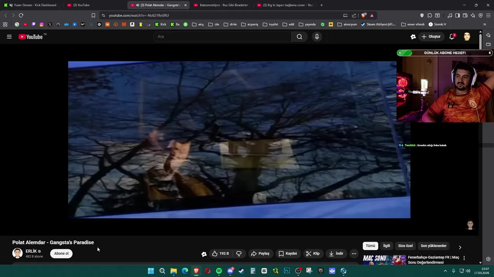
Task: Open Steam from the taskbar
Action: [x=241, y=271]
